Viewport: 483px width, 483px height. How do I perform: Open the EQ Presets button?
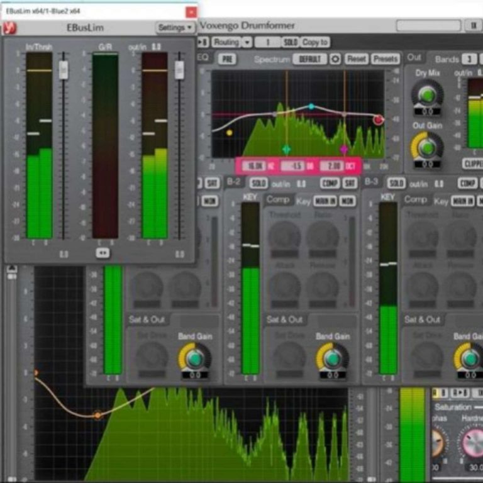[x=385, y=59]
